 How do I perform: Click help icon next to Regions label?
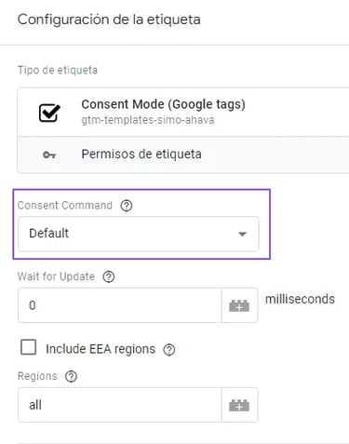pyautogui.click(x=71, y=376)
